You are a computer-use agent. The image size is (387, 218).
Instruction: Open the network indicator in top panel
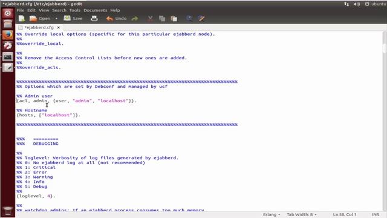coord(346,4)
